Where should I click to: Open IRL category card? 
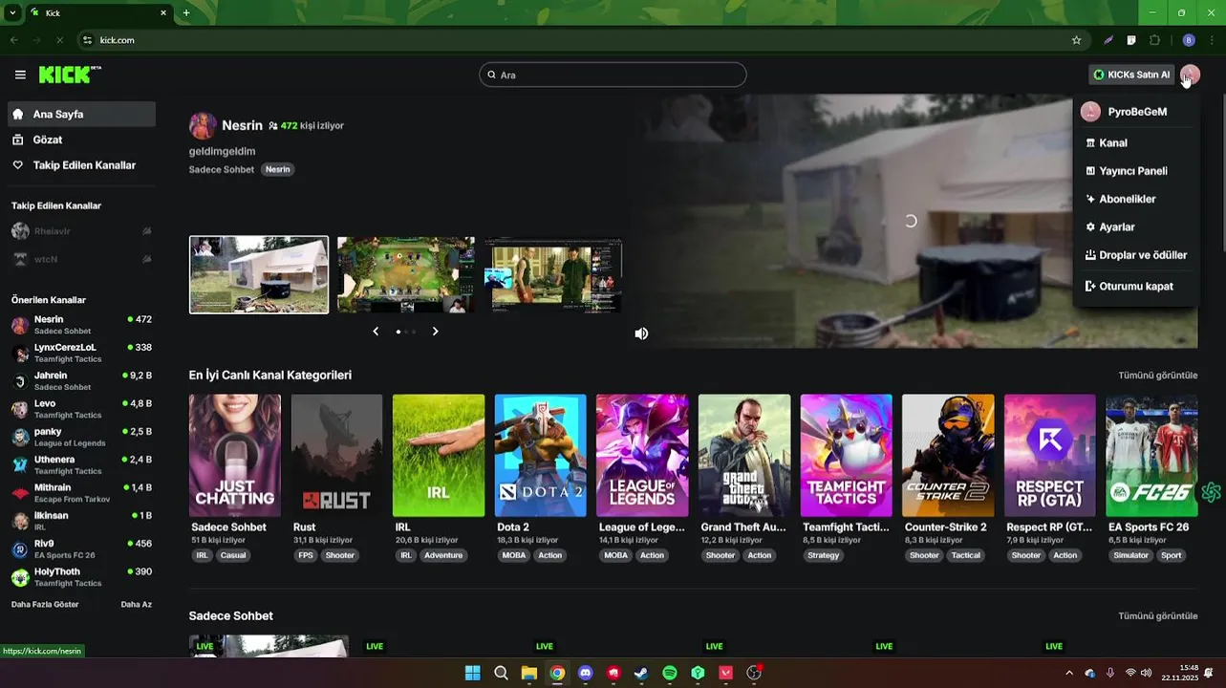pyautogui.click(x=439, y=456)
